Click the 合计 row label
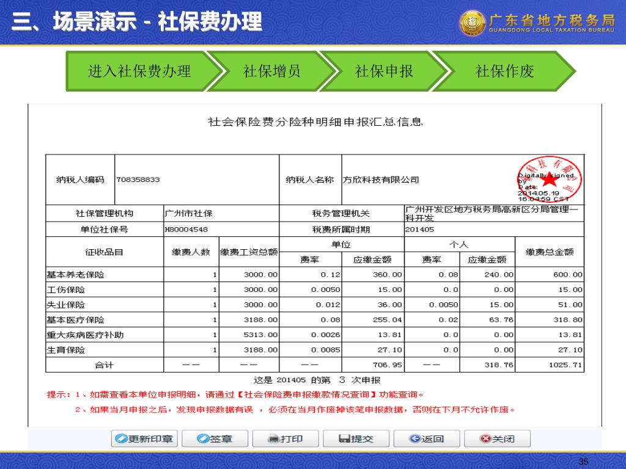Screen dimensions: 626x469 point(104,365)
